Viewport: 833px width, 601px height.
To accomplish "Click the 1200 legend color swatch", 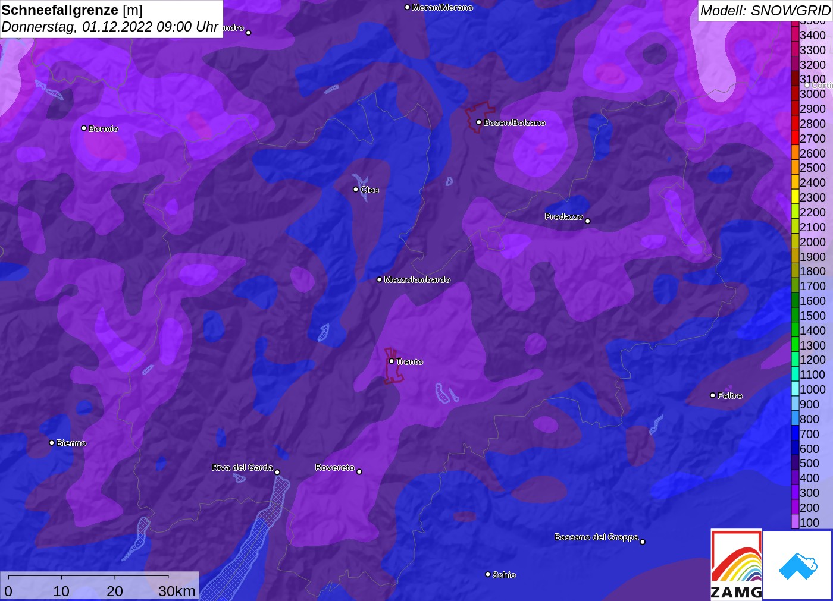I will coord(795,360).
